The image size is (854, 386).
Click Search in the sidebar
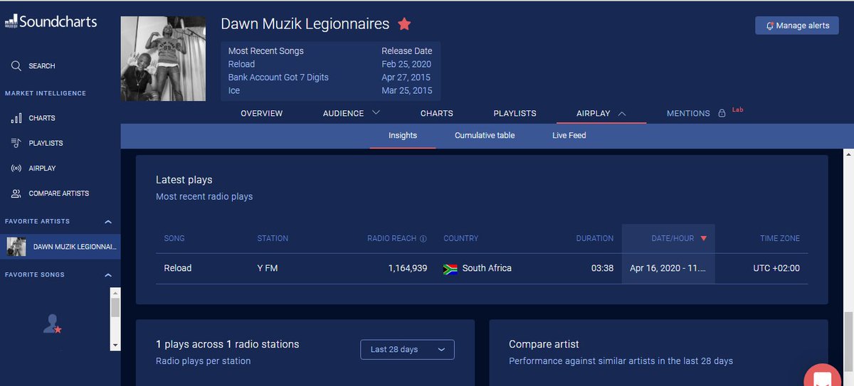pos(42,66)
